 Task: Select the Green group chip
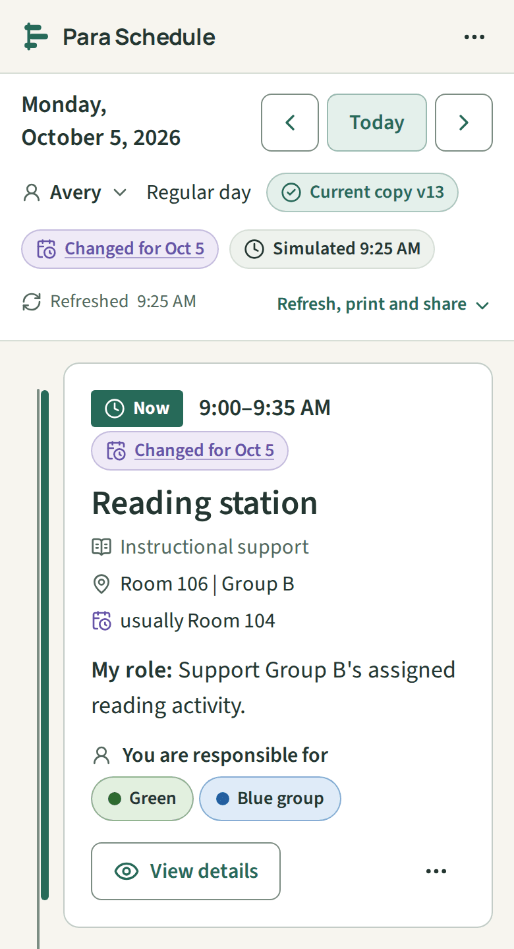point(142,799)
